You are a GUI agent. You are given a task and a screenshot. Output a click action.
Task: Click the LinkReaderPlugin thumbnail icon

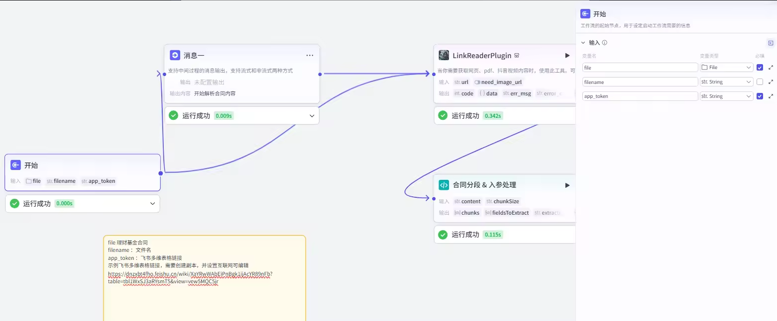click(444, 55)
